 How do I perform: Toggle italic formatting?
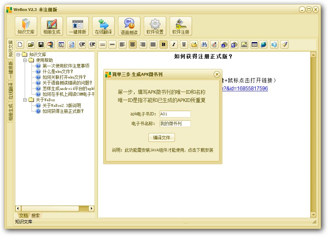pos(174,44)
